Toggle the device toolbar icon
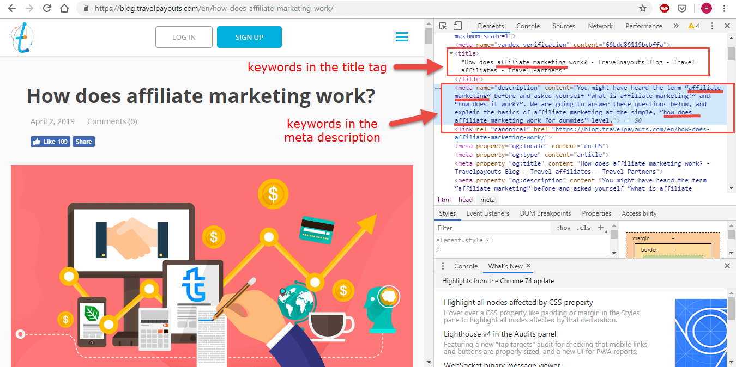Screen dimensions: 736x367 [457, 26]
